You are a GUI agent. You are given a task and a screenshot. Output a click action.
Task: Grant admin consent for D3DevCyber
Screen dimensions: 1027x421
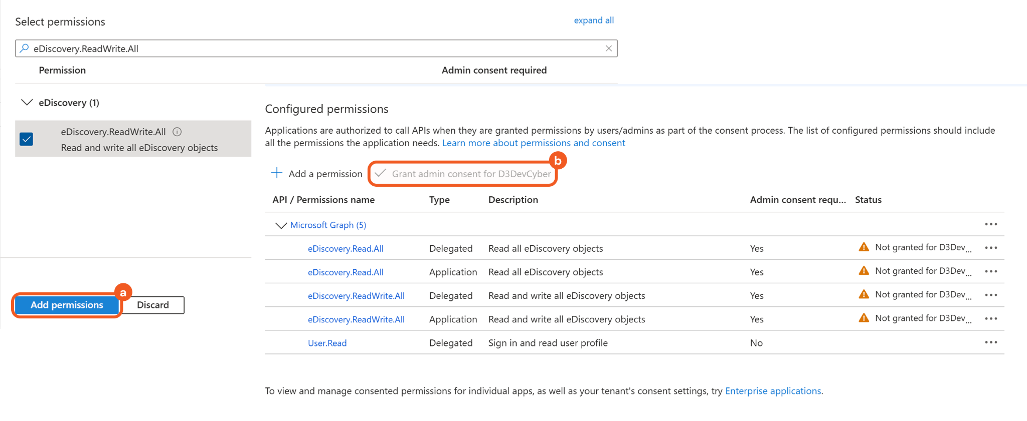click(463, 174)
